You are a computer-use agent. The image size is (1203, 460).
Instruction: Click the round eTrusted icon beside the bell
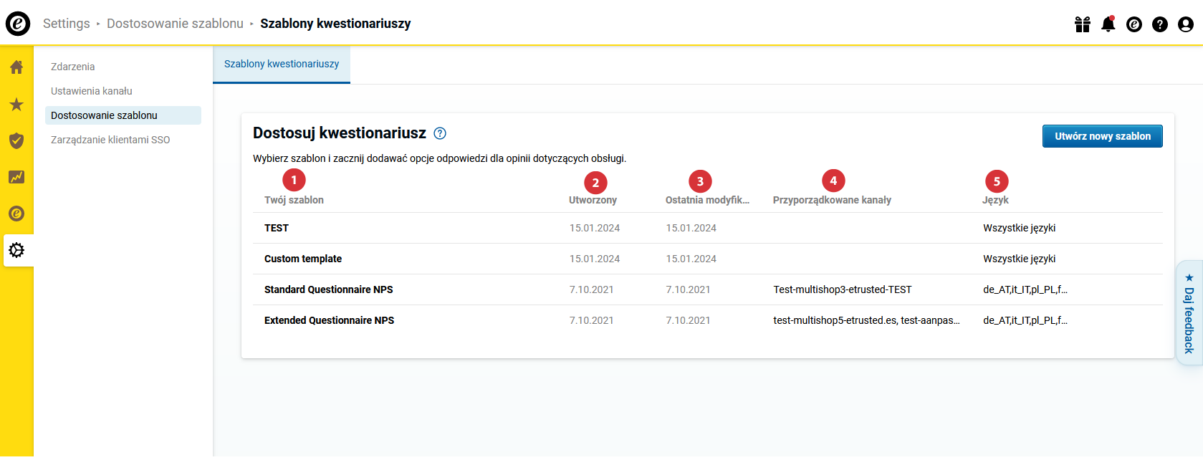[1134, 24]
